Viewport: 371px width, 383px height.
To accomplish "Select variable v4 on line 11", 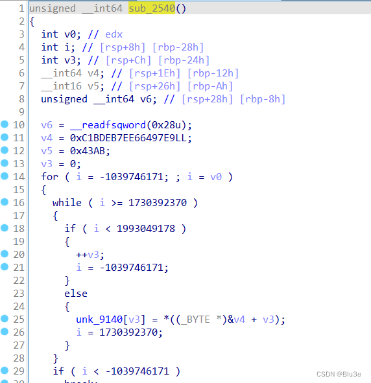I will tap(47, 138).
